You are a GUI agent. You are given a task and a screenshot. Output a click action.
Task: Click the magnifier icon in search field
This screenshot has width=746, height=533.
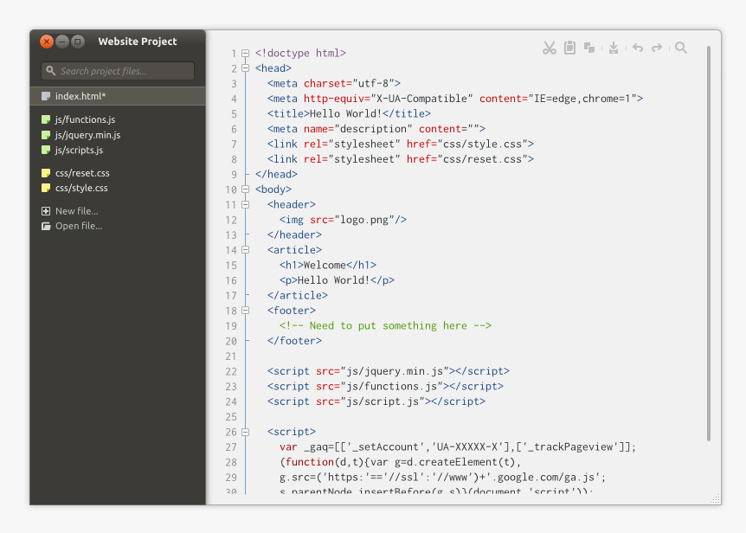click(50, 71)
